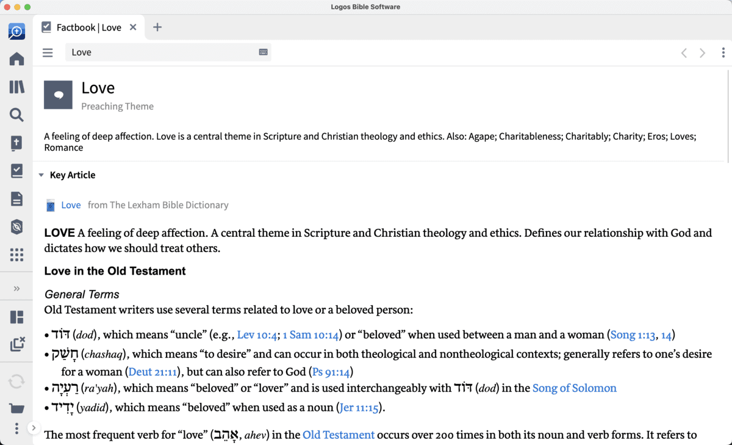This screenshot has height=445, width=732.
Task: Expand the sidebar double chevron
Action: click(16, 288)
